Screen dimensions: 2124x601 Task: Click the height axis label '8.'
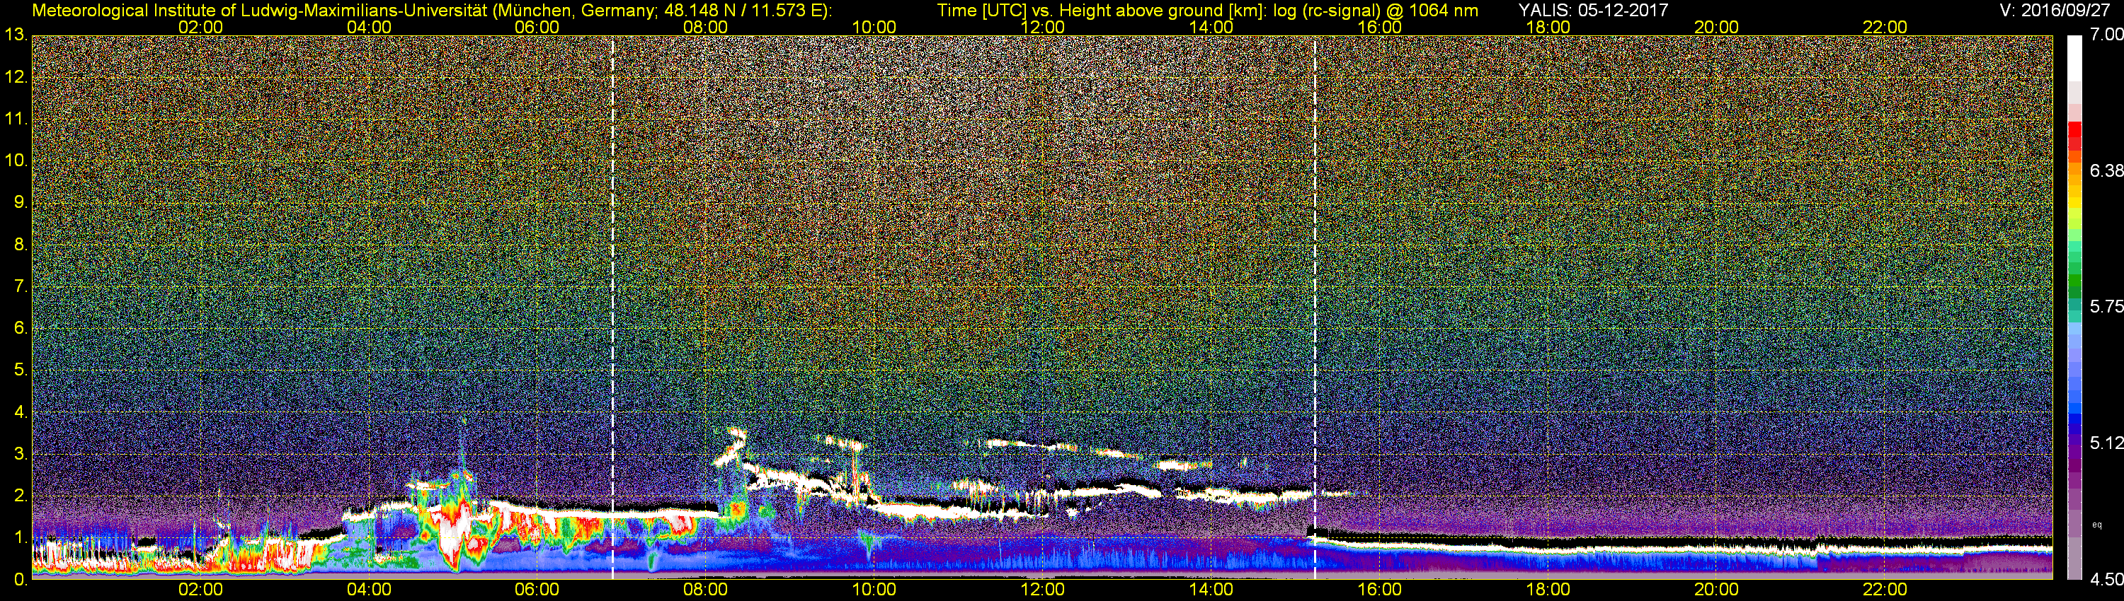pos(21,244)
